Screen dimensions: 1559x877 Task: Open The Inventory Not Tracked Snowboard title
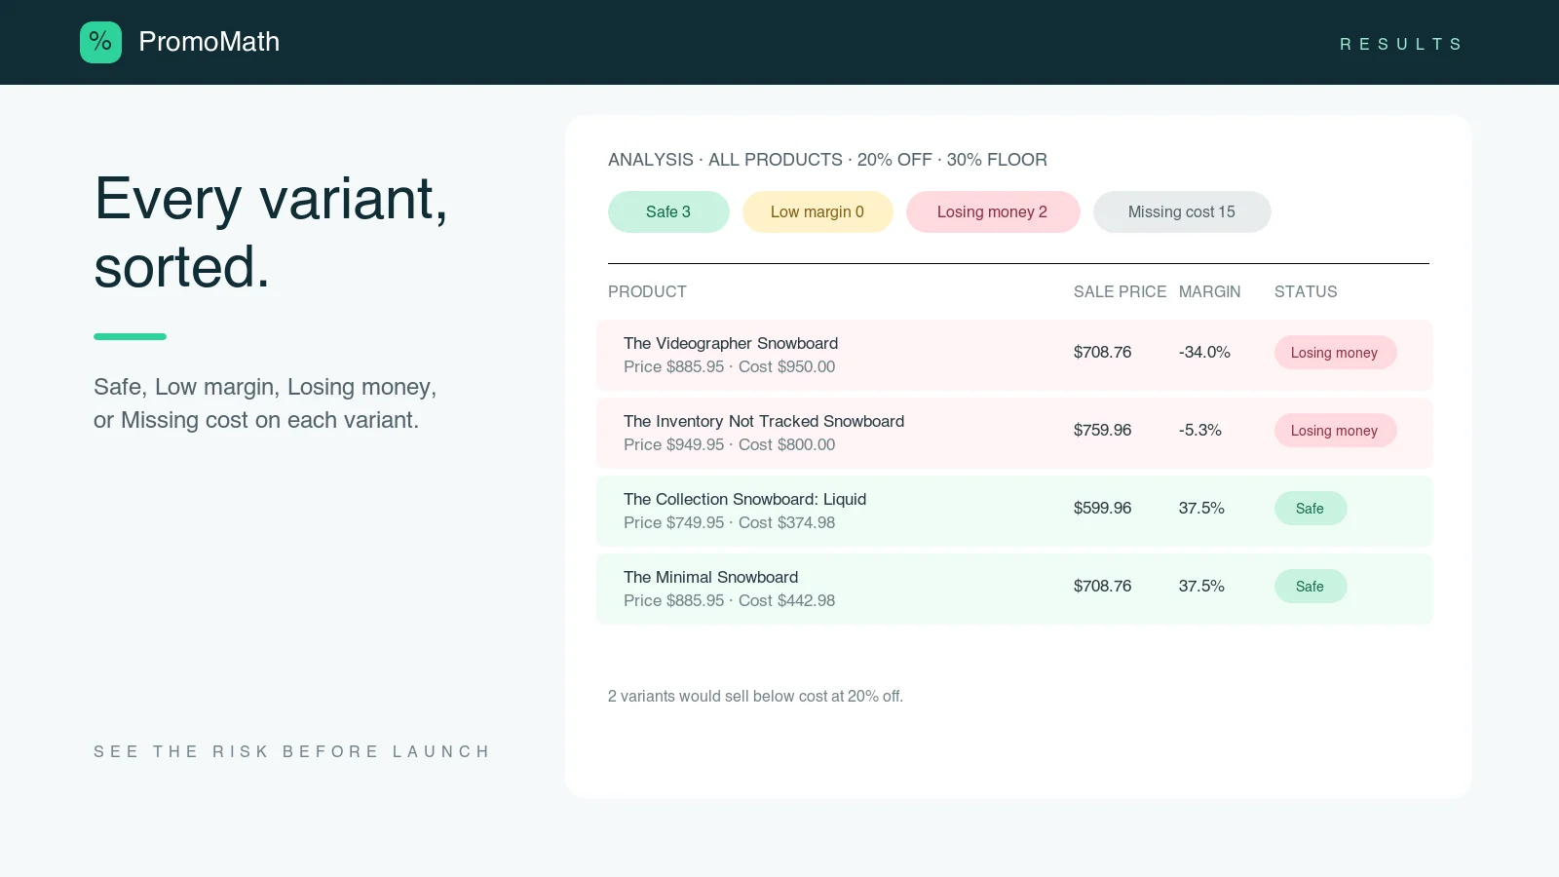[x=764, y=421]
